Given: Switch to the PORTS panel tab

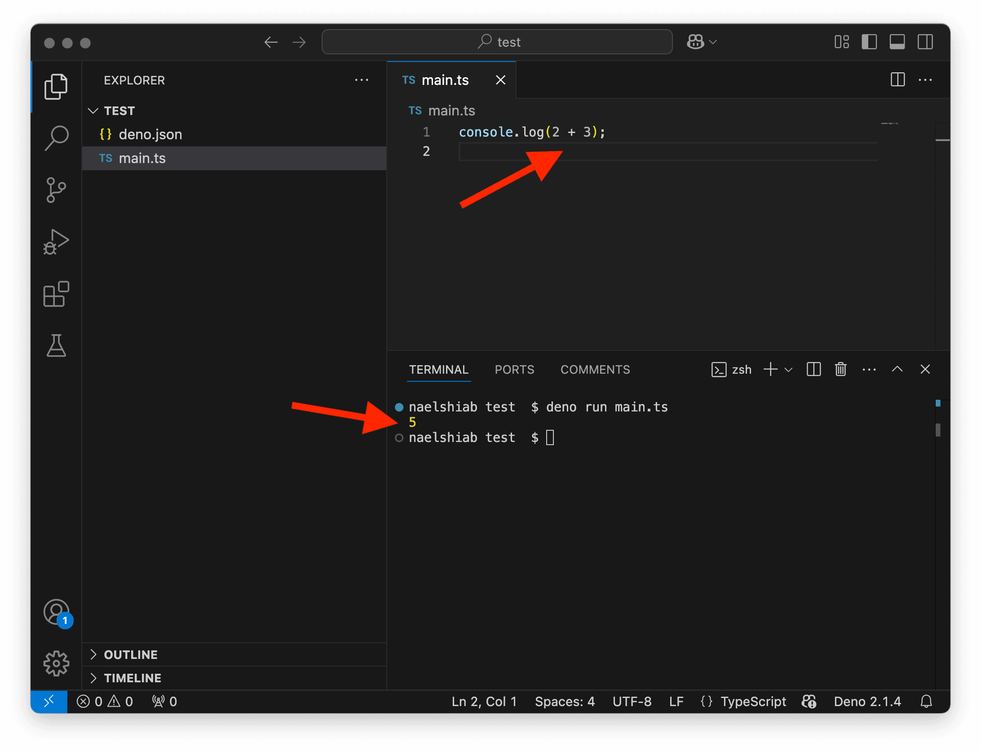Looking at the screenshot, I should [514, 370].
